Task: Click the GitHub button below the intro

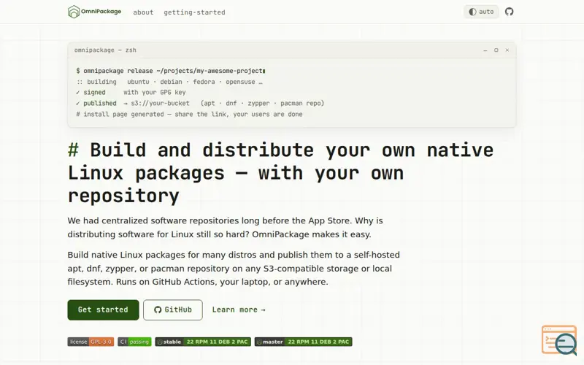Action: [x=173, y=310]
